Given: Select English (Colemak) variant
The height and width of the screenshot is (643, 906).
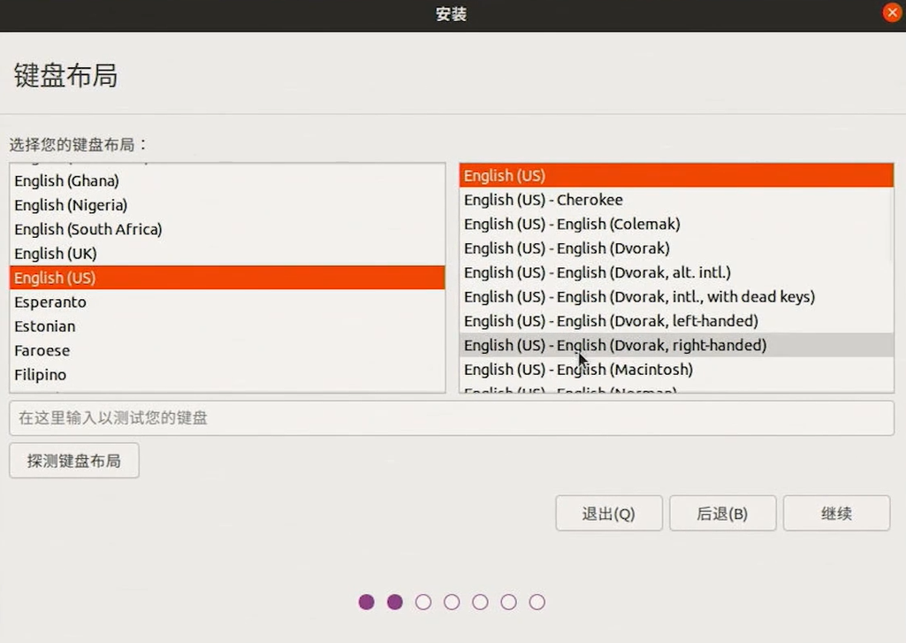Looking at the screenshot, I should [x=676, y=224].
